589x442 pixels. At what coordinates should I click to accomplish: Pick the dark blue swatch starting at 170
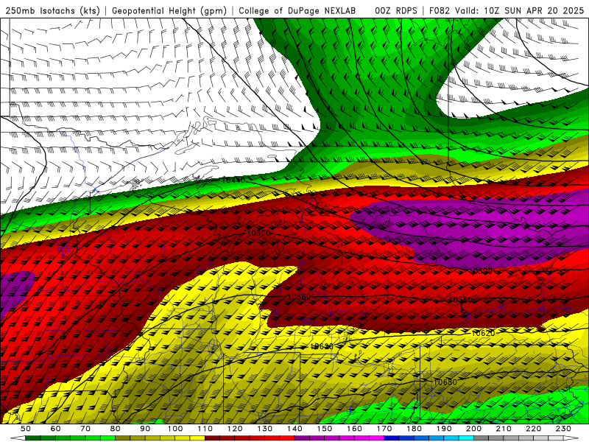(392, 438)
